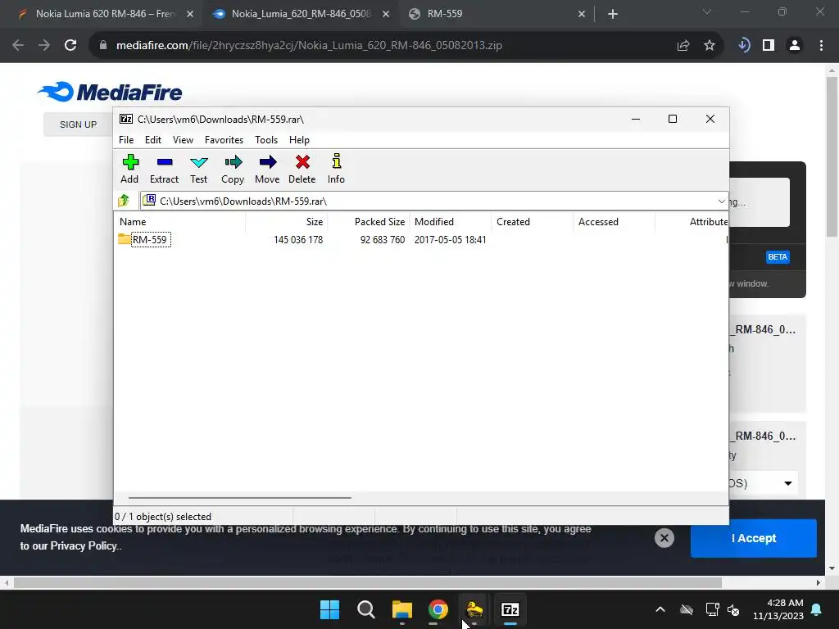Open Chrome's three-dot menu
Viewport: 839px width, 629px height.
821,46
